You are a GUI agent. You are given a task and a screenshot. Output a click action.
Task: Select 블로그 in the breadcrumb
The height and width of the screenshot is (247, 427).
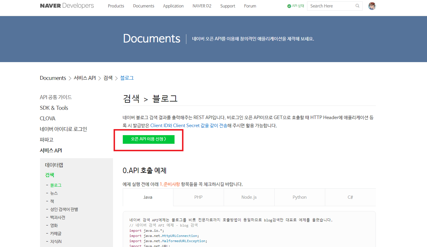point(127,78)
